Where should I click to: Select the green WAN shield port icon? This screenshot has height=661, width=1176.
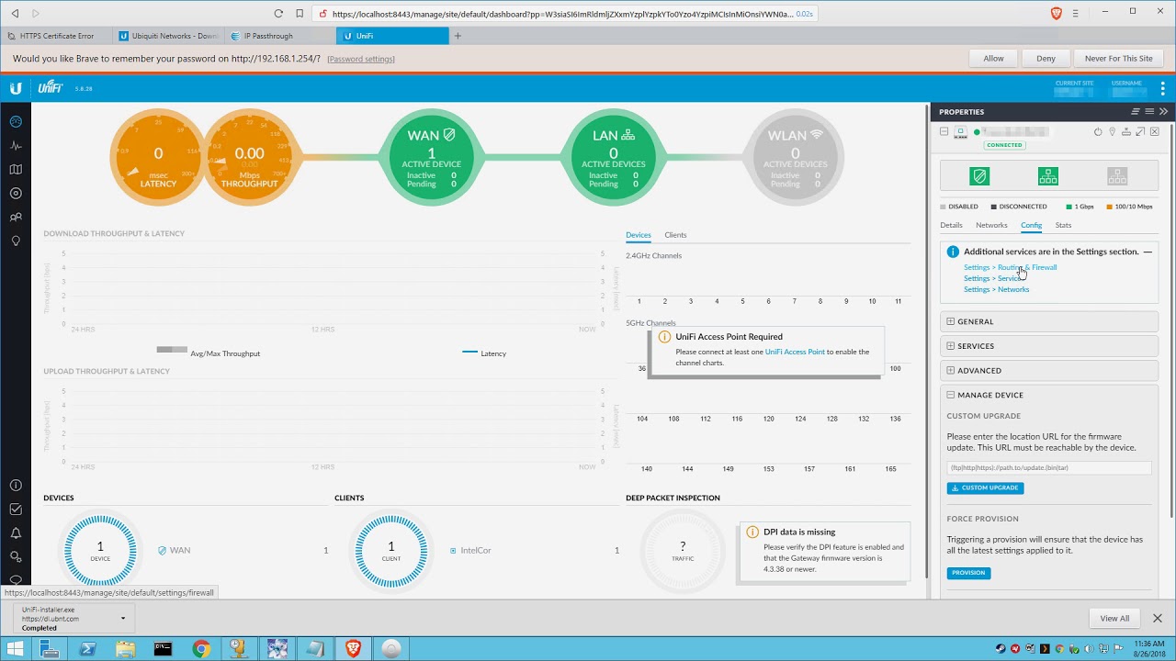tap(979, 176)
